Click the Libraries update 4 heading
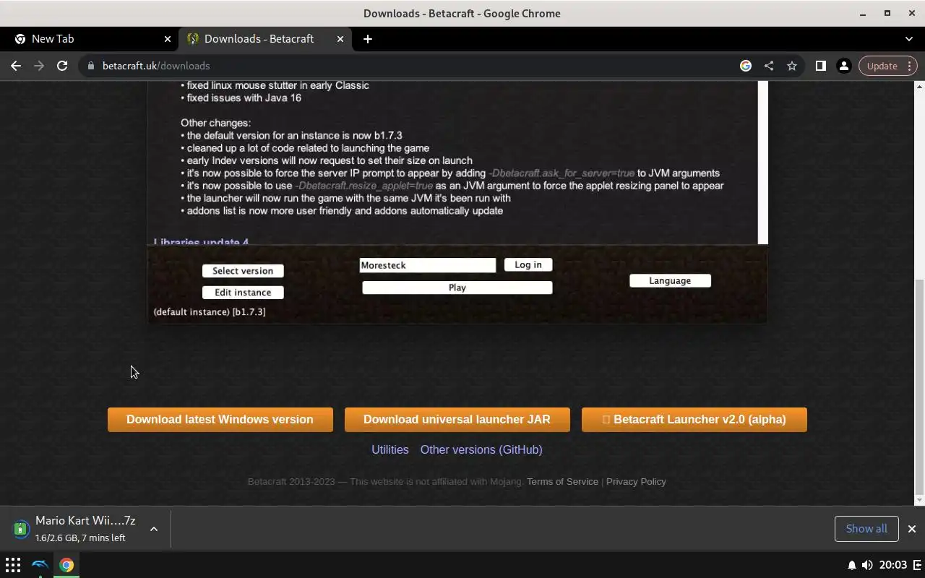The image size is (925, 578). coord(201,242)
